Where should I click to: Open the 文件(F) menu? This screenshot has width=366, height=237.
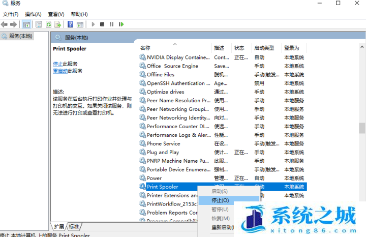pos(11,14)
